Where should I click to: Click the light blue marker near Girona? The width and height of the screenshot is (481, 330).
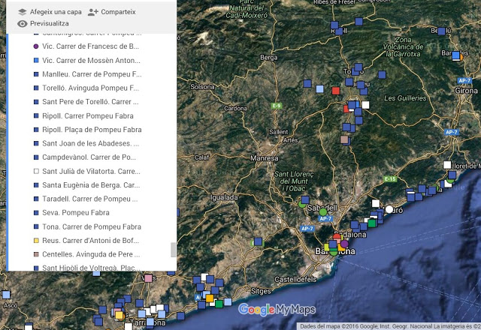click(455, 55)
